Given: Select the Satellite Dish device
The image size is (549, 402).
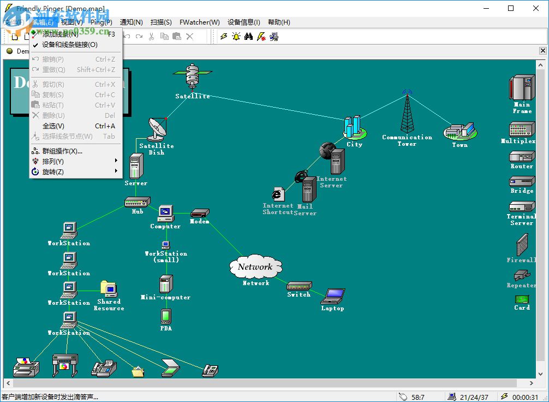Looking at the screenshot, I should pos(157,128).
